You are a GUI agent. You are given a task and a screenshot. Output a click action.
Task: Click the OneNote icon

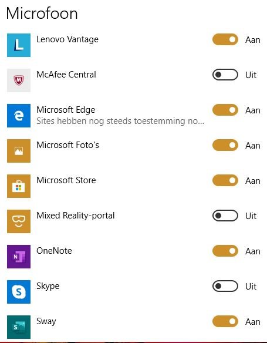19,257
